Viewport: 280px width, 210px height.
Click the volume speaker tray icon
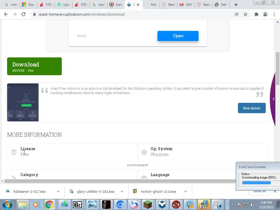point(252,205)
